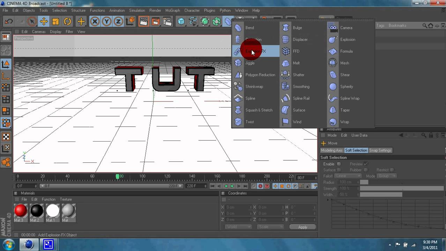Open viewport Filter menu
The image size is (446, 251).
click(x=69, y=32)
